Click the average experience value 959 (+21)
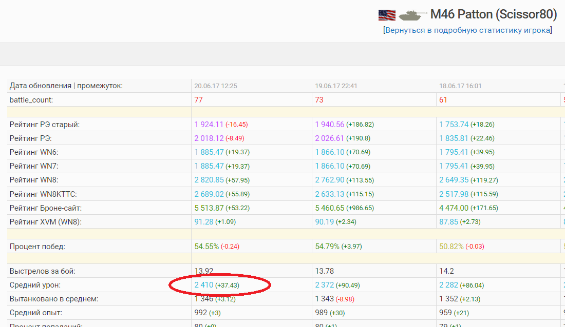Image resolution: width=565 pixels, height=327 pixels. (454, 313)
